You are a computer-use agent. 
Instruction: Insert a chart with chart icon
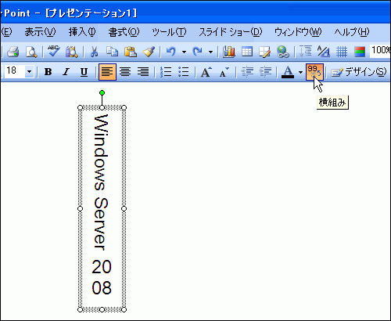(229, 52)
